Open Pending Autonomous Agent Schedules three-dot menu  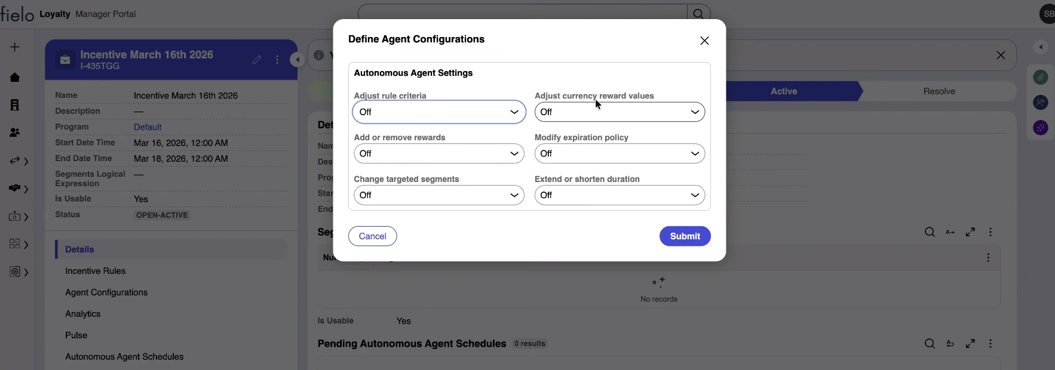click(x=990, y=344)
